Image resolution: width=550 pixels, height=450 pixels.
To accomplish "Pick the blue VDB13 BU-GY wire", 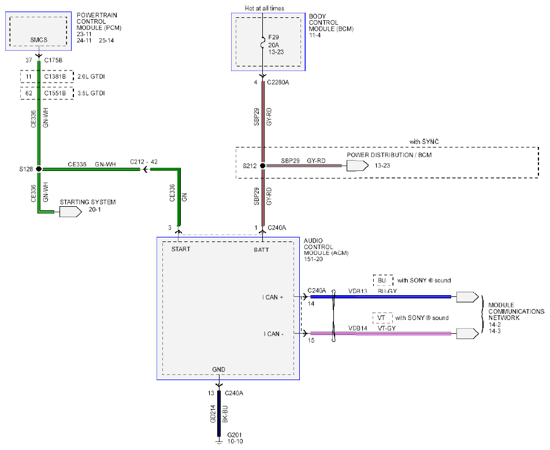I will coord(393,297).
